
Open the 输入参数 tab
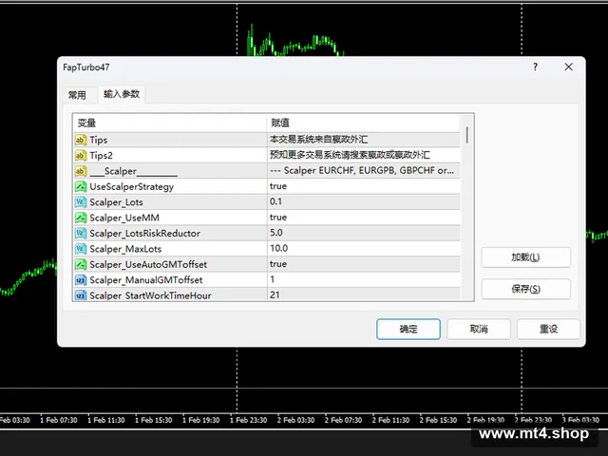click(122, 94)
